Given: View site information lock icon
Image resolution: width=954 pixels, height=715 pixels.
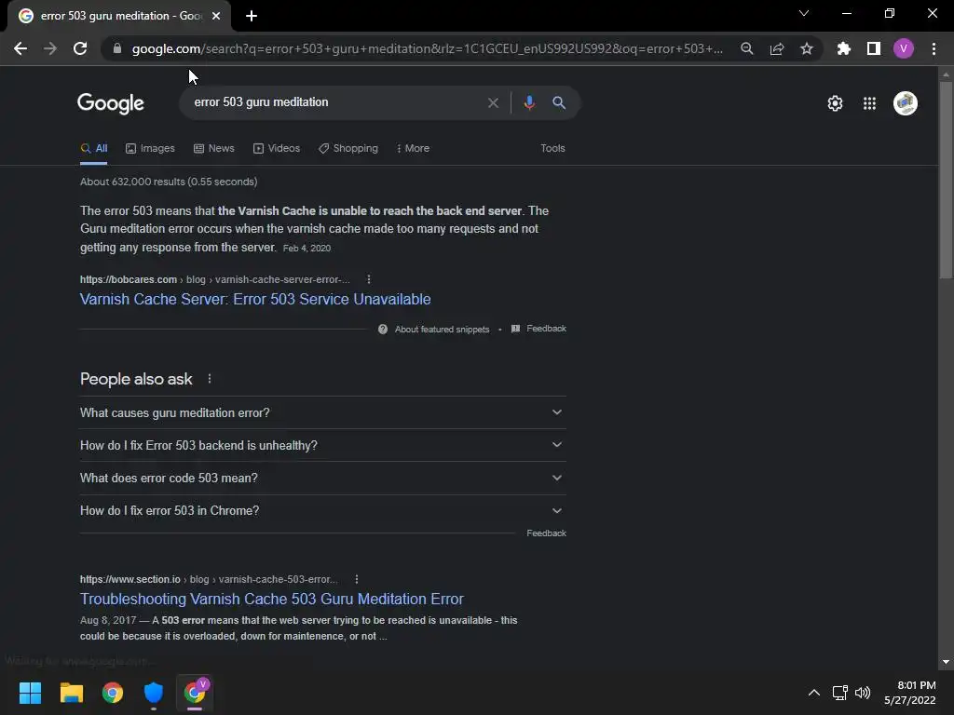Looking at the screenshot, I should coord(117,48).
